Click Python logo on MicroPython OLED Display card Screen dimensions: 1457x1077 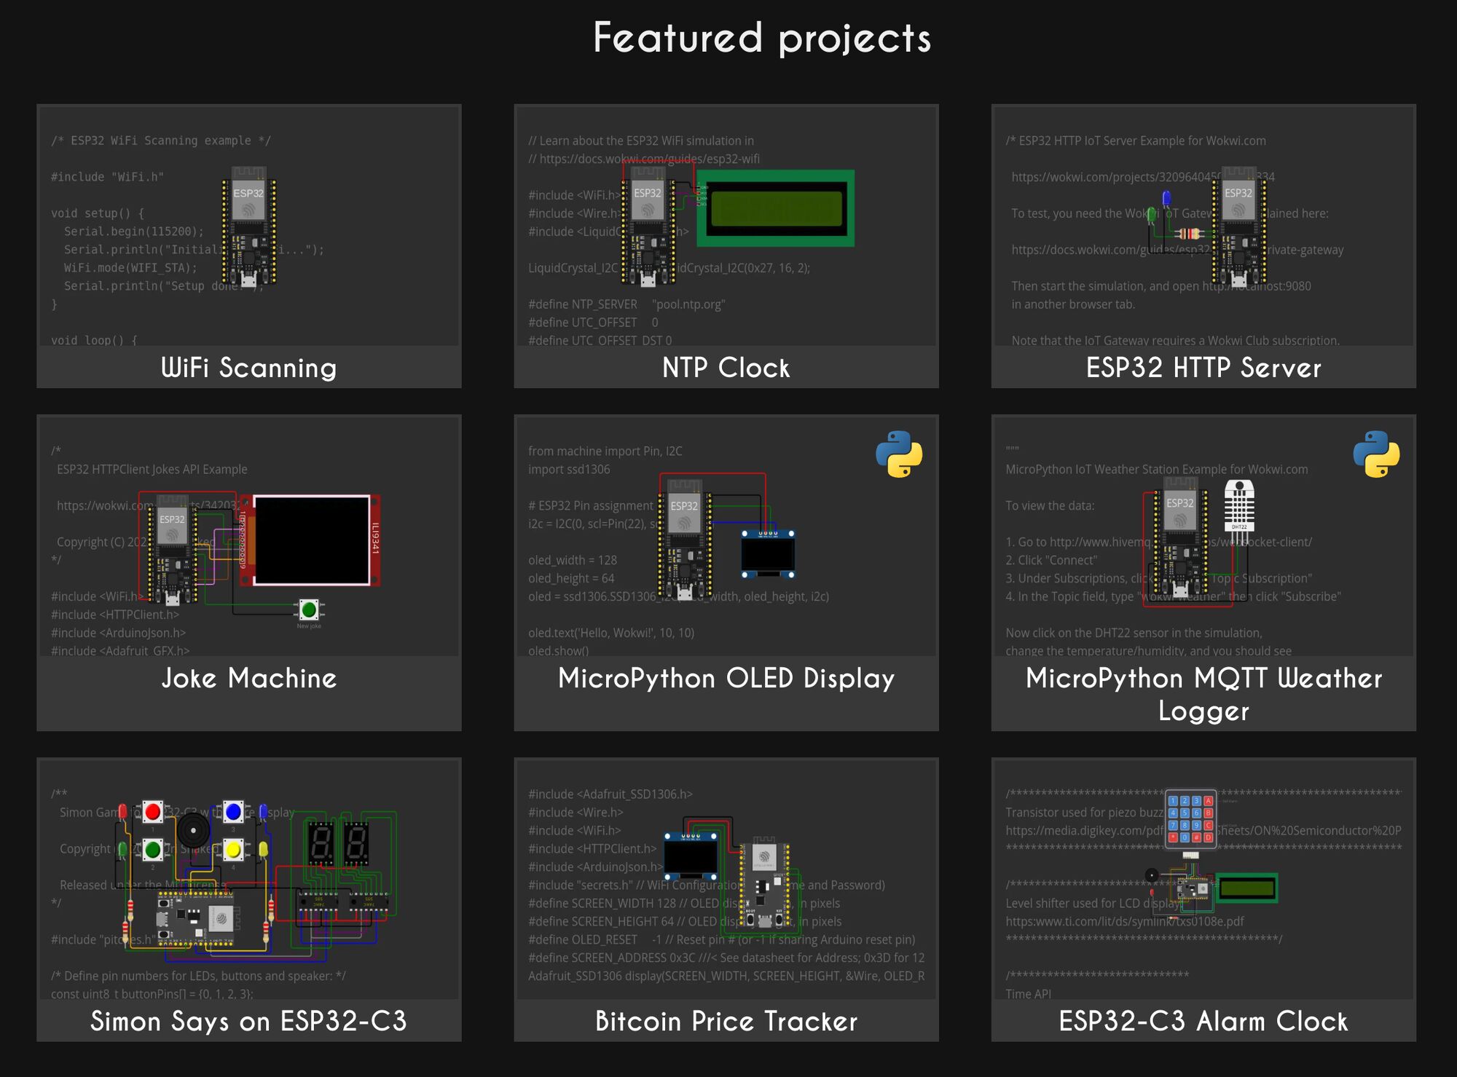898,454
